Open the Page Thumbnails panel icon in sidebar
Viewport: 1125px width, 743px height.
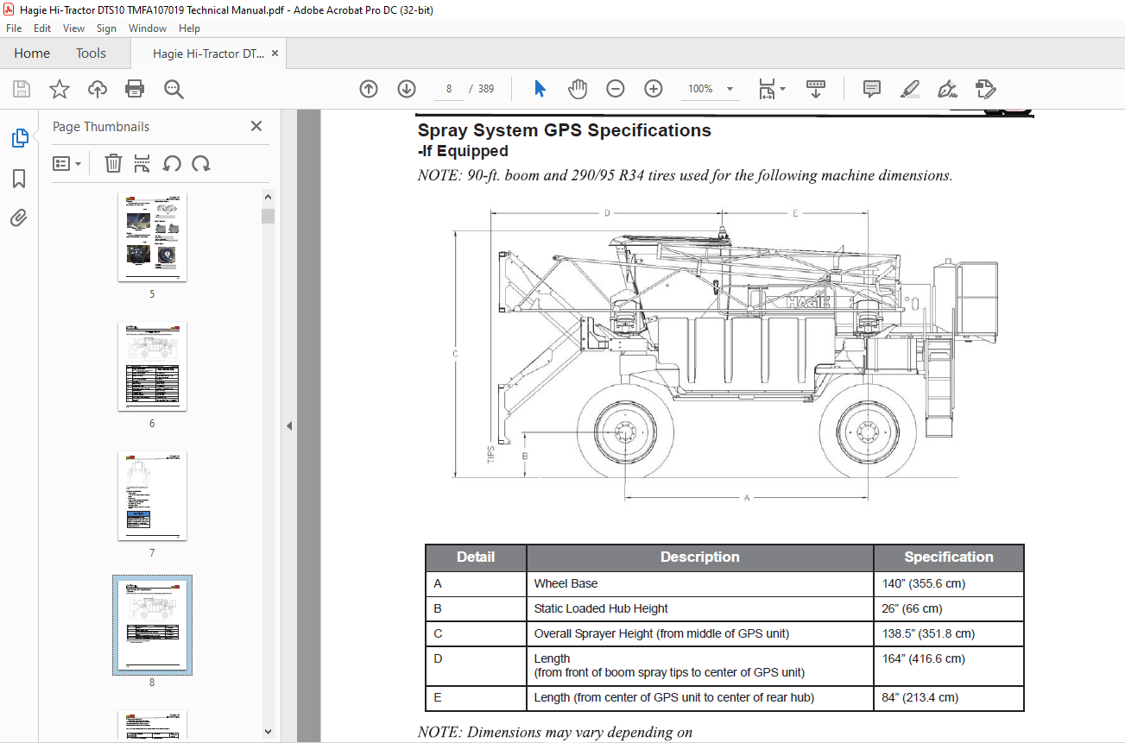click(19, 138)
